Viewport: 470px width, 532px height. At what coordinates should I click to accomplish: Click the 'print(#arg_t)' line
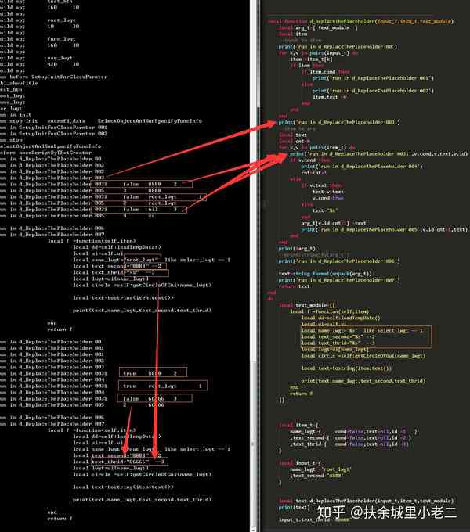click(296, 248)
